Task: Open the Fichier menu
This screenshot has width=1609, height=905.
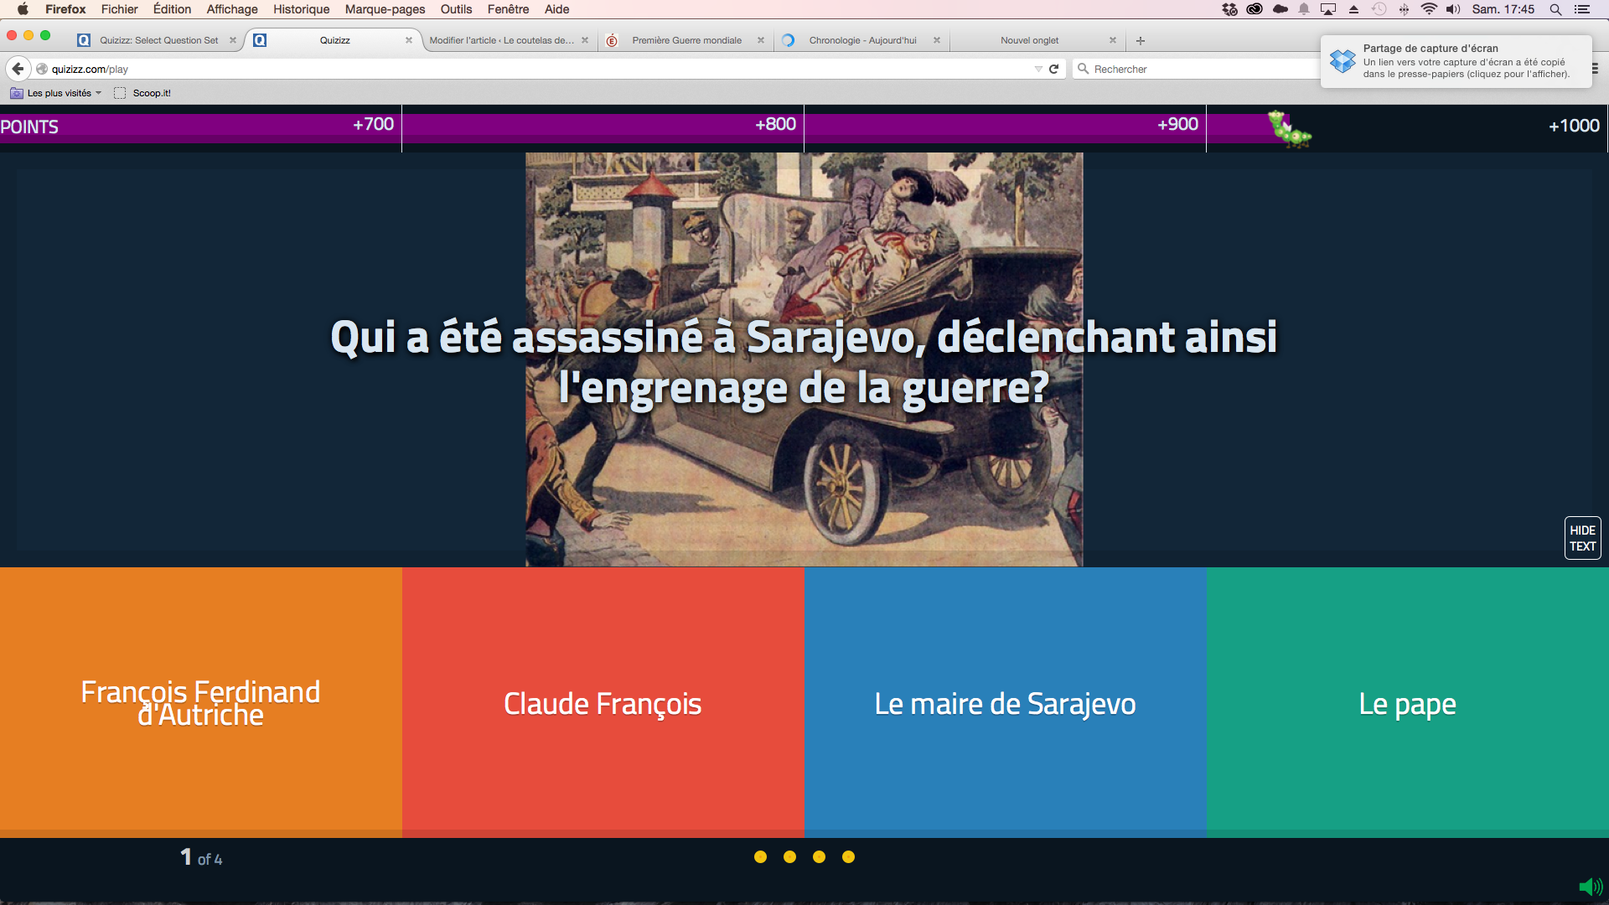Action: (x=120, y=9)
